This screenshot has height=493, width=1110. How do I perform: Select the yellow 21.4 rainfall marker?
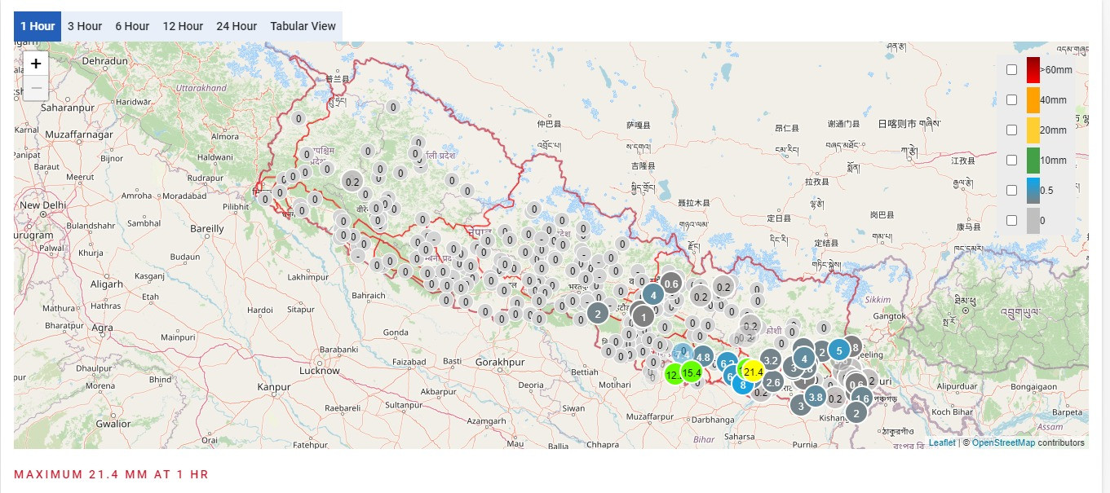pos(752,371)
